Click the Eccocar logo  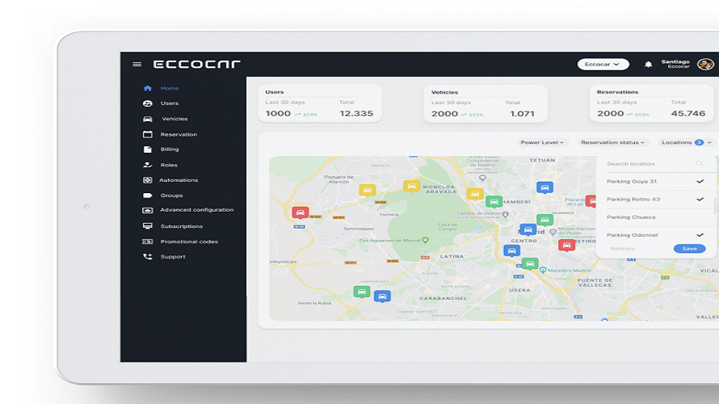197,64
